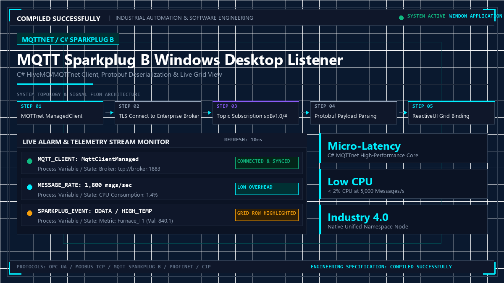Click CPU Consumption: 1.4% state text
The image size is (504, 283).
[129, 195]
